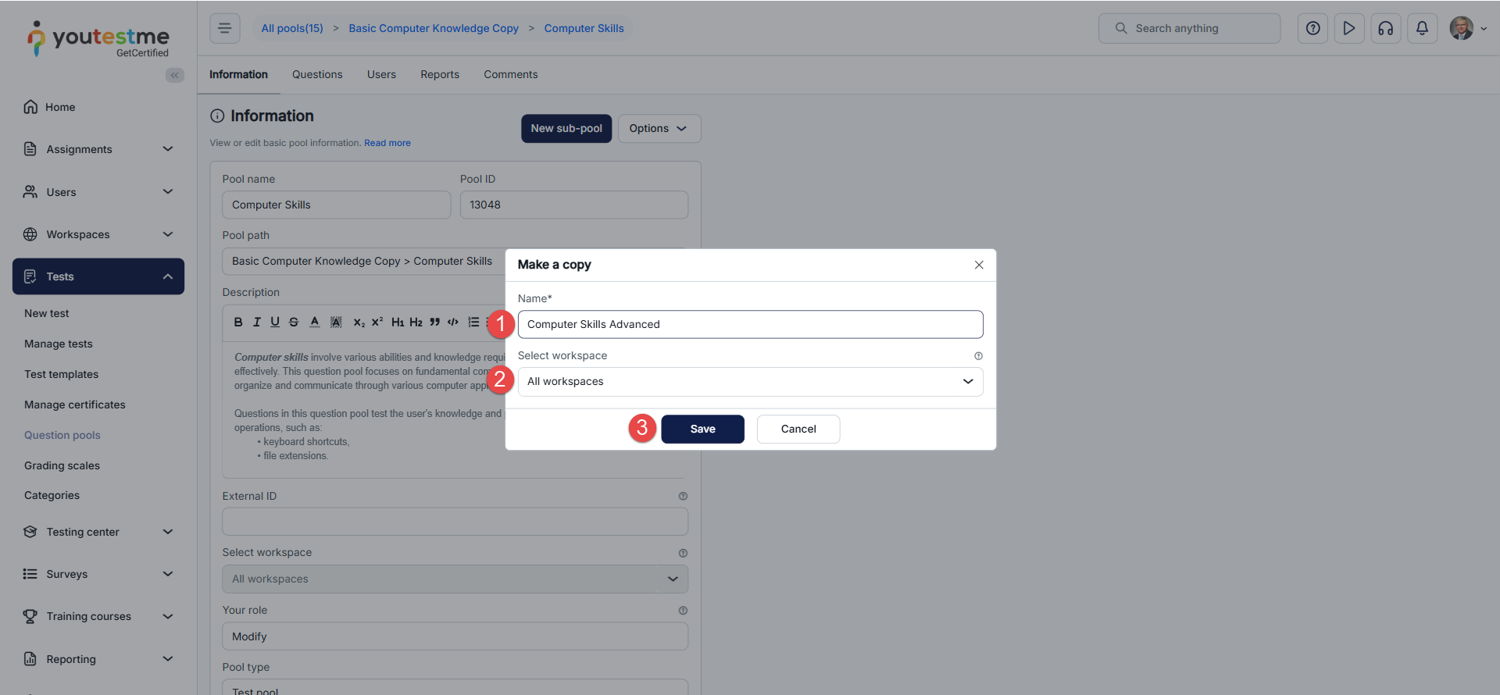Open the Reports tab
The width and height of the screenshot is (1500, 695).
(439, 75)
